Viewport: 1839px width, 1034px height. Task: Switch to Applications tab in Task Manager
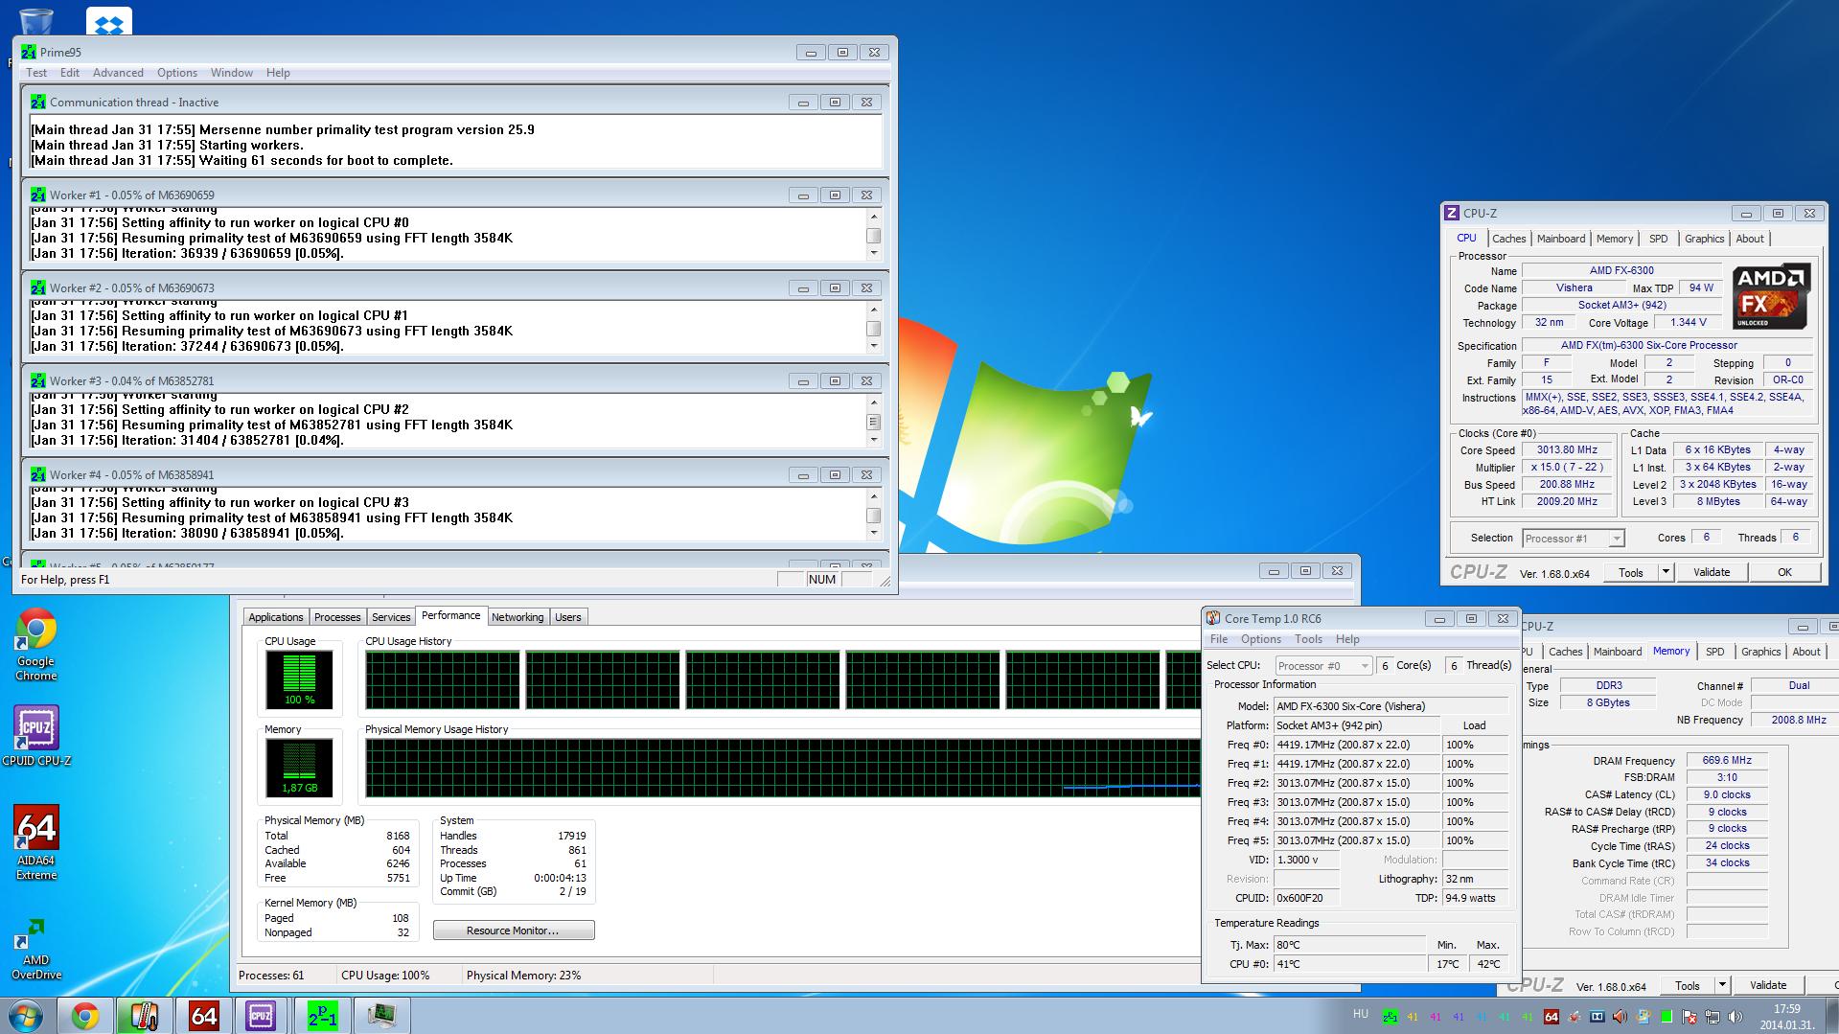[276, 617]
